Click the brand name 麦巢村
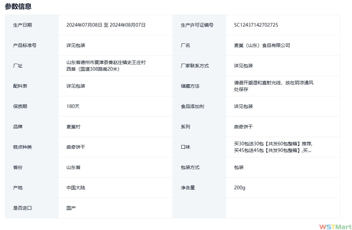 click(73, 127)
